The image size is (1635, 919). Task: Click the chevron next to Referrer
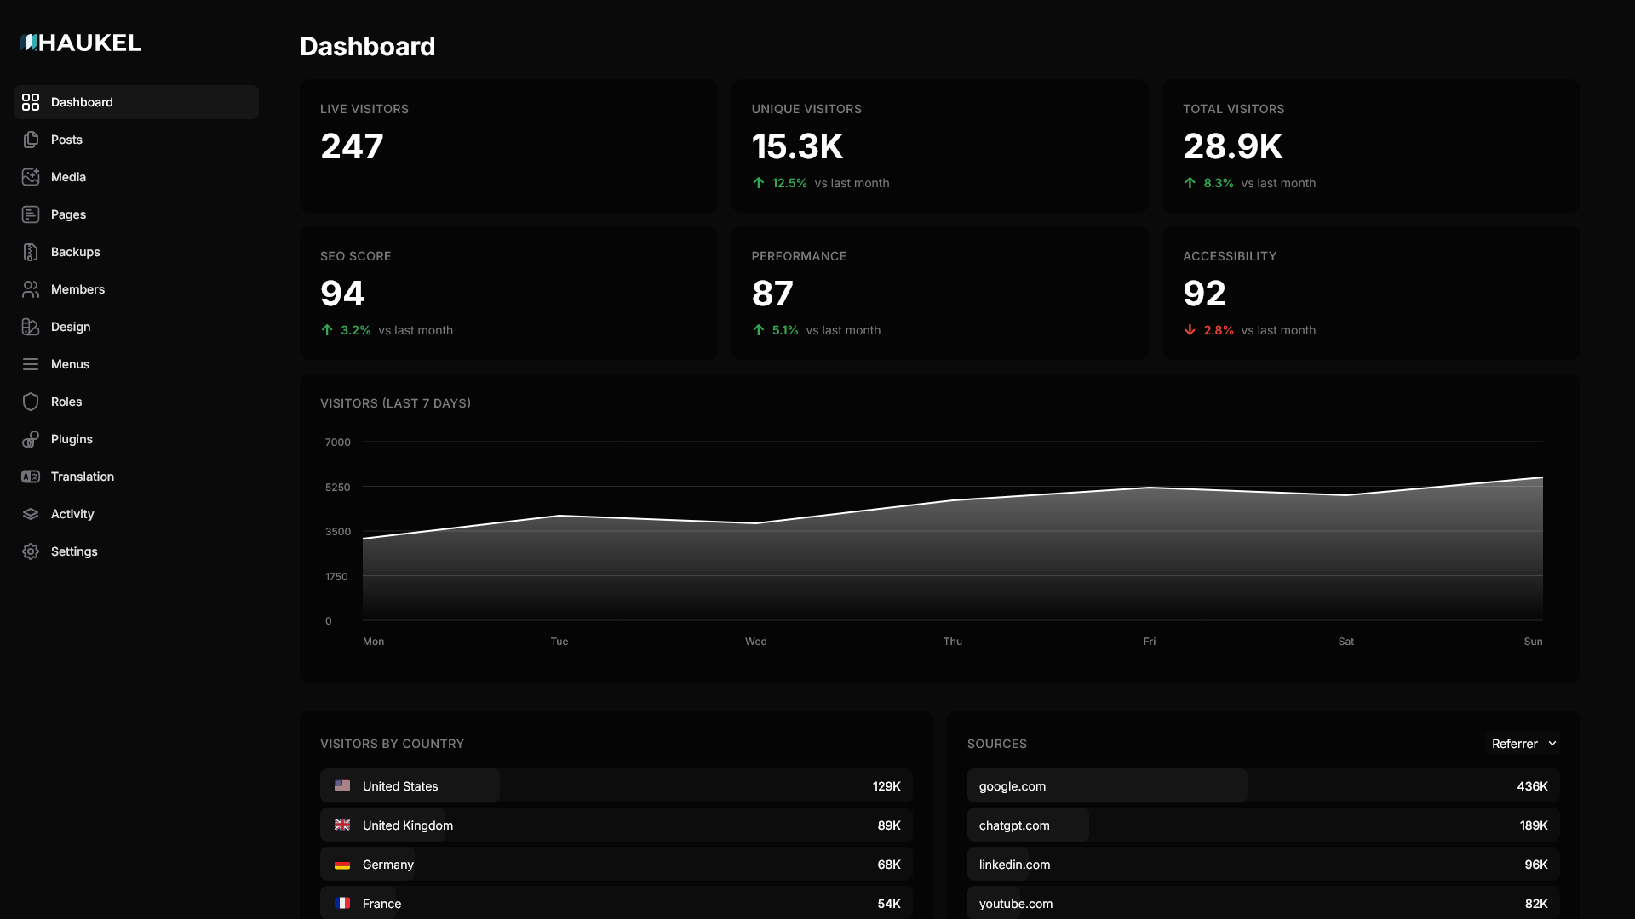pyautogui.click(x=1552, y=743)
